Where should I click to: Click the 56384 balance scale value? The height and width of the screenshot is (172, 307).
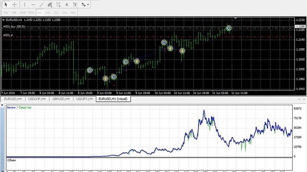(x=297, y=128)
